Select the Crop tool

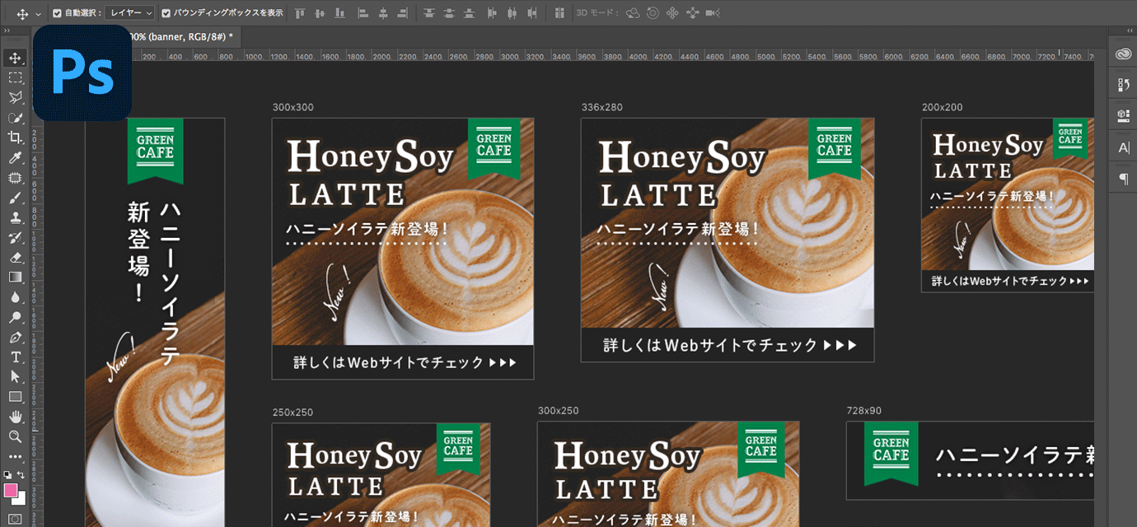(x=15, y=138)
